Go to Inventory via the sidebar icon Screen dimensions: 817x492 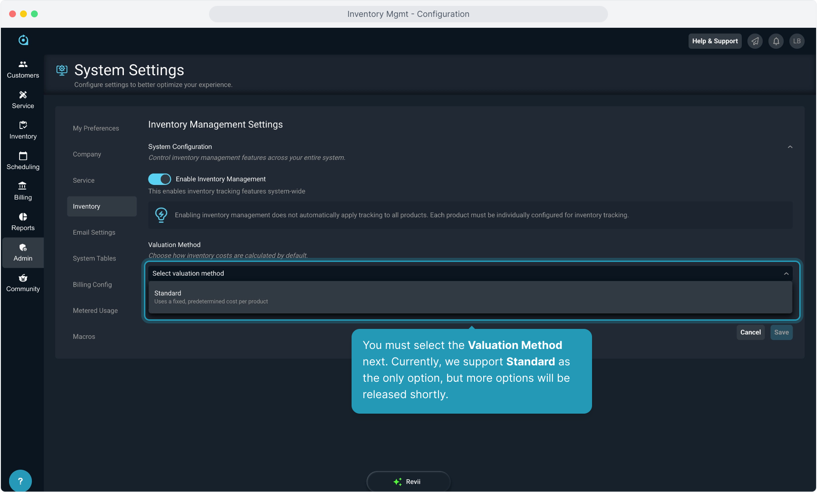pos(23,125)
